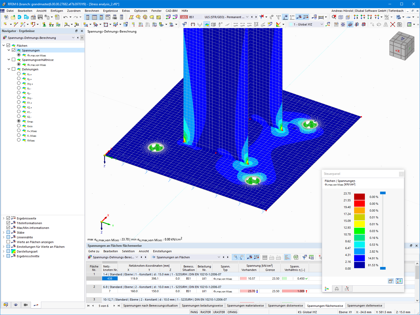Open the result diagram filter icon
The height and width of the screenshot is (315, 420).
pyautogui.click(x=304, y=257)
